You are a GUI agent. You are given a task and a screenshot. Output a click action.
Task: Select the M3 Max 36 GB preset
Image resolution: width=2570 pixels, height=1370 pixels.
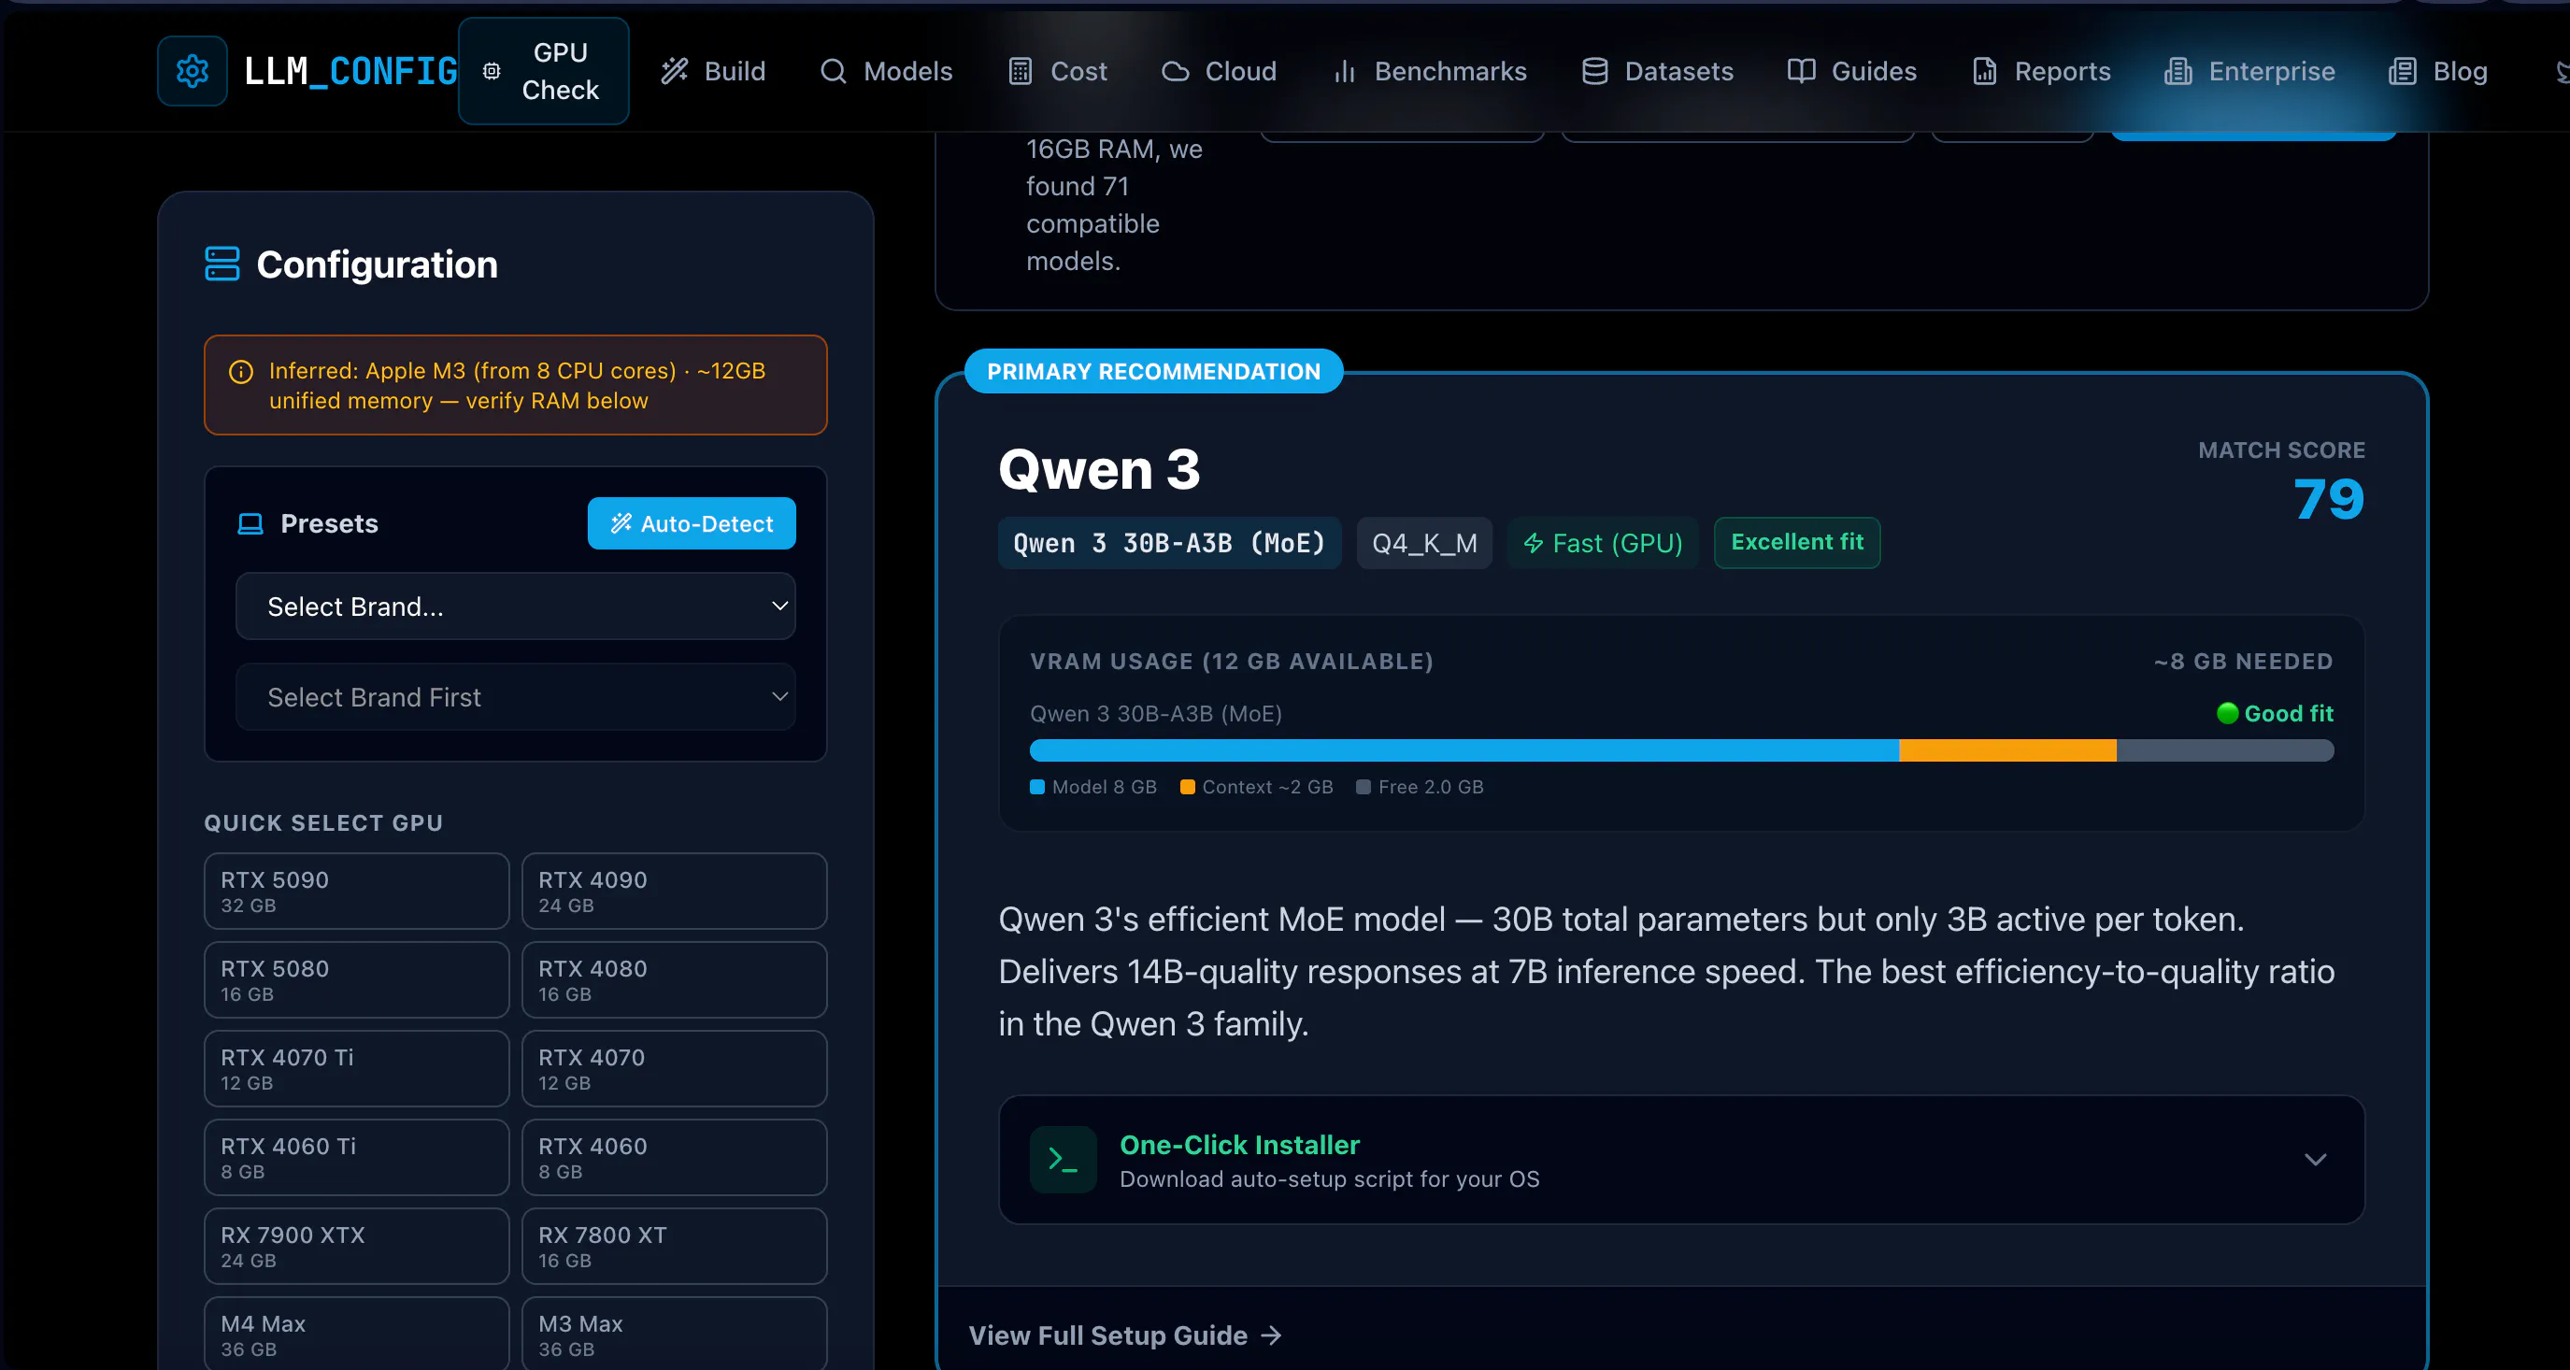[x=675, y=1334]
